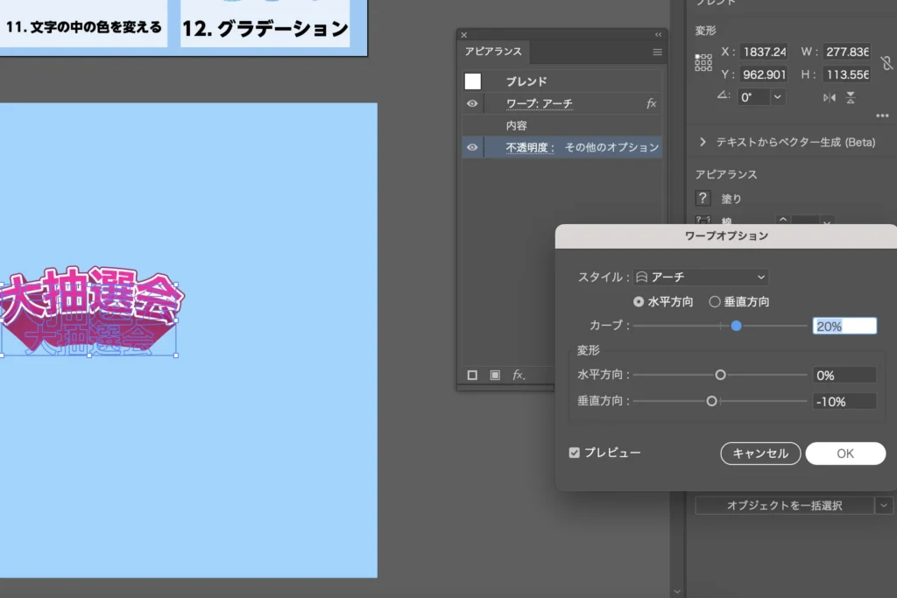Uncheck the Preview checkbox
Viewport: 897px width, 598px height.
(575, 453)
